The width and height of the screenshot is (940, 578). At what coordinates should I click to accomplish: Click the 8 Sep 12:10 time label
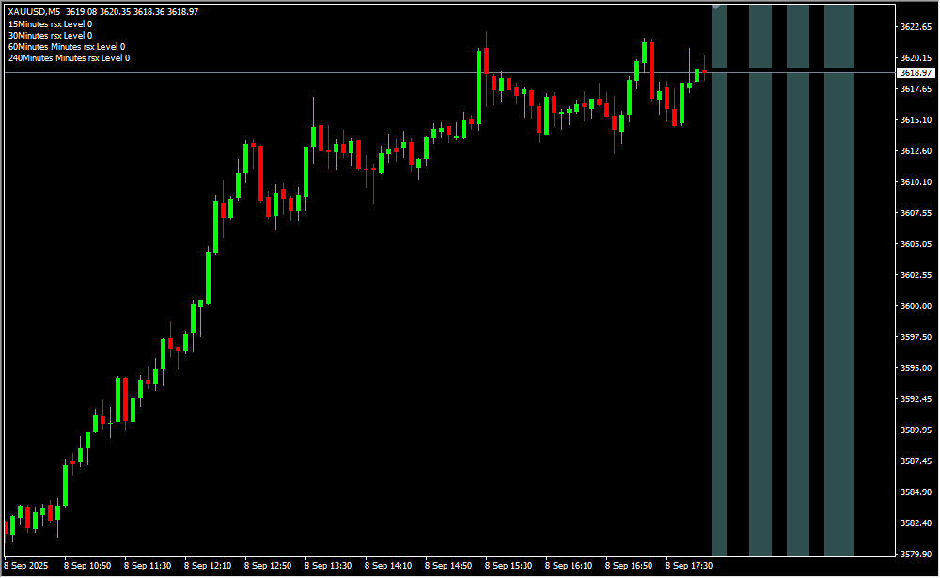[x=208, y=566]
